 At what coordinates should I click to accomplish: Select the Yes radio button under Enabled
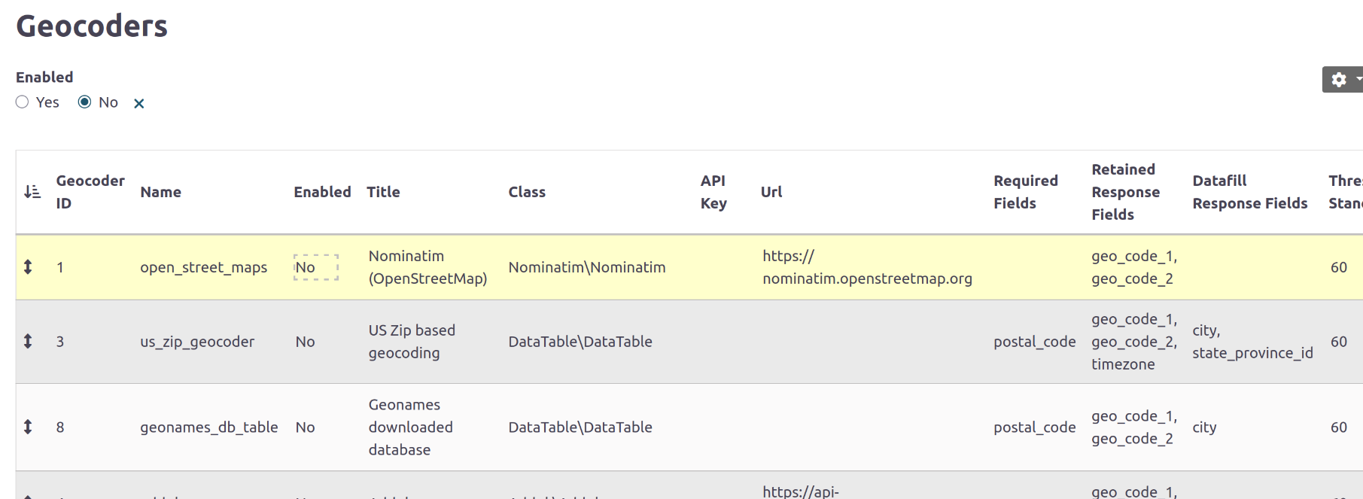pos(23,102)
